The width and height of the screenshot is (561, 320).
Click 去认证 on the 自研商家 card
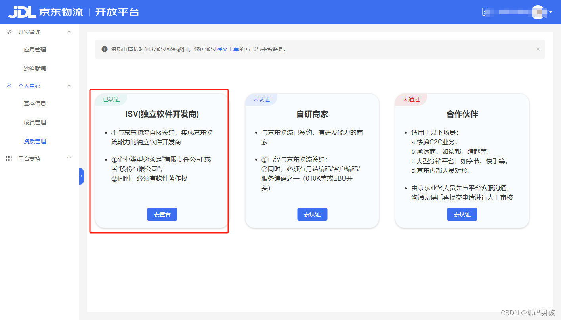tap(312, 214)
